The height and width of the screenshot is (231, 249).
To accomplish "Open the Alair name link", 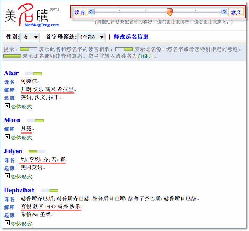I will tap(11, 73).
